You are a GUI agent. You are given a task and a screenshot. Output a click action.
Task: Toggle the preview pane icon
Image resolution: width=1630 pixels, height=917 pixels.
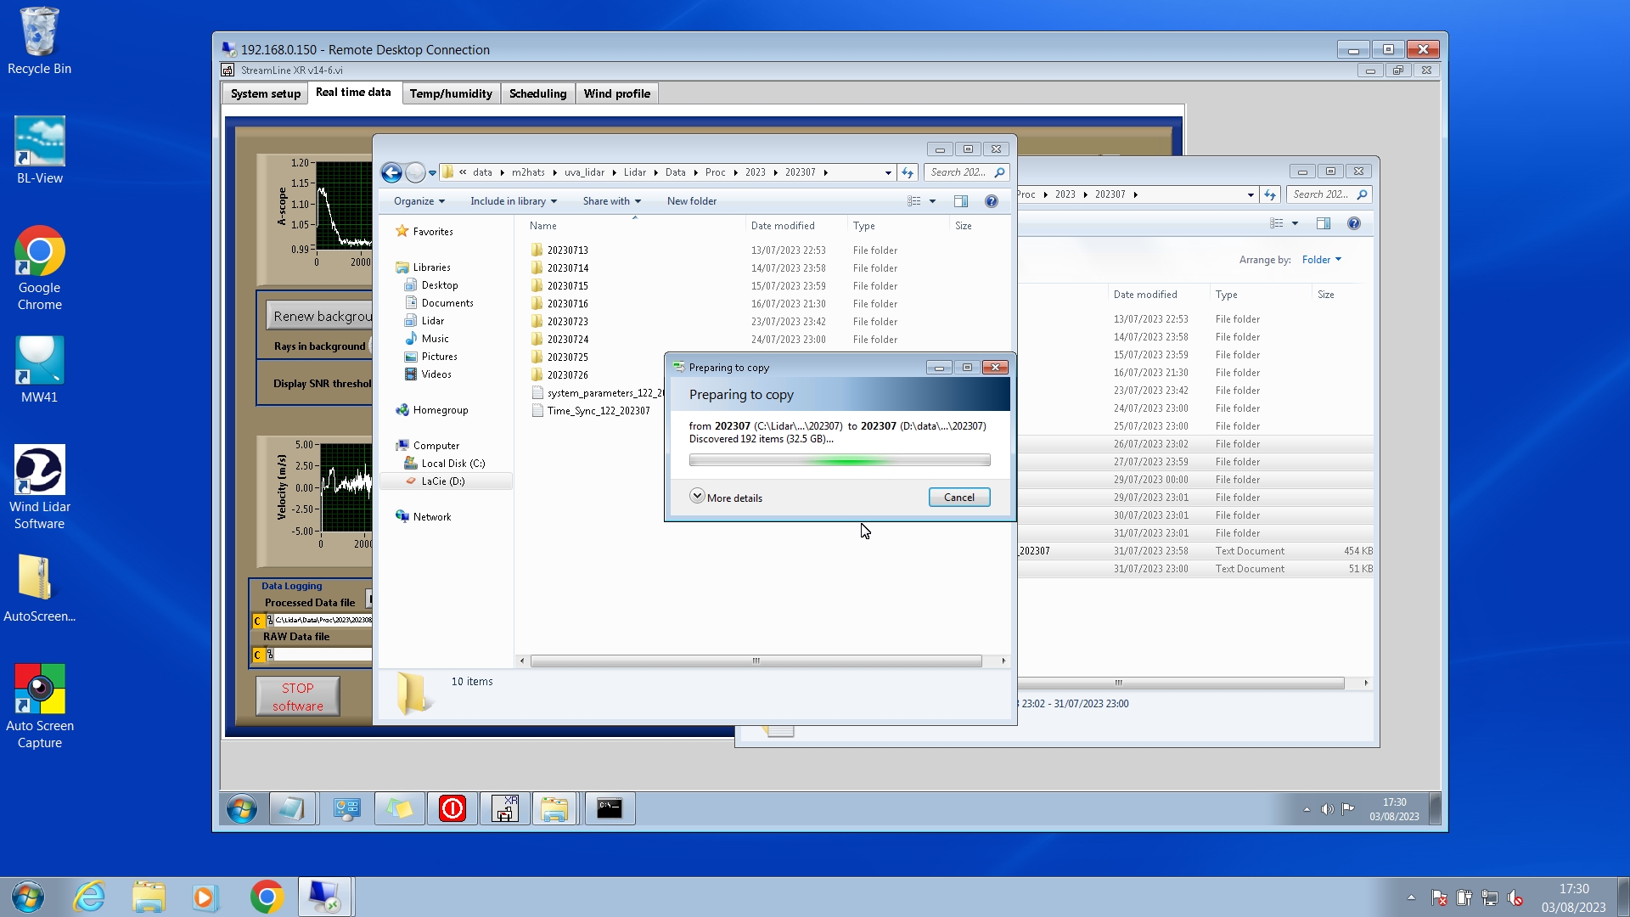point(961,201)
